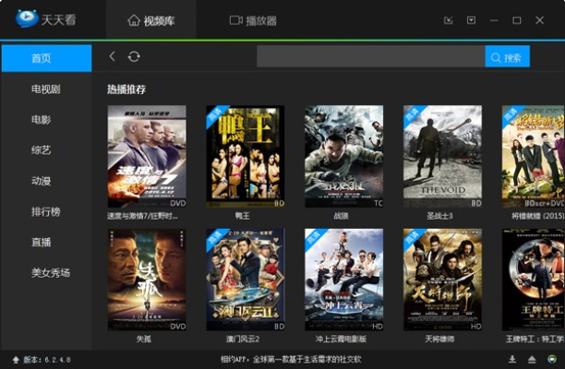Minimize the 天天看 window
Screen dimensions: 565x369
[x=494, y=20]
